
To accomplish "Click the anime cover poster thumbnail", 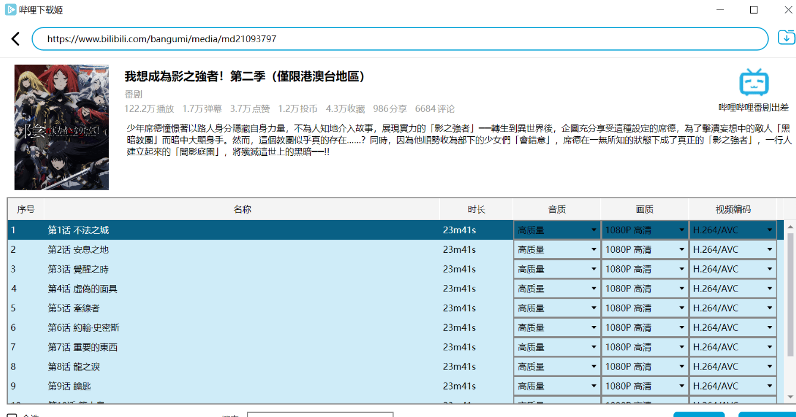I will click(62, 127).
